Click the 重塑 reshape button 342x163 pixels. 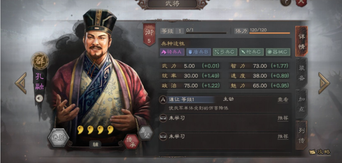click(146, 133)
